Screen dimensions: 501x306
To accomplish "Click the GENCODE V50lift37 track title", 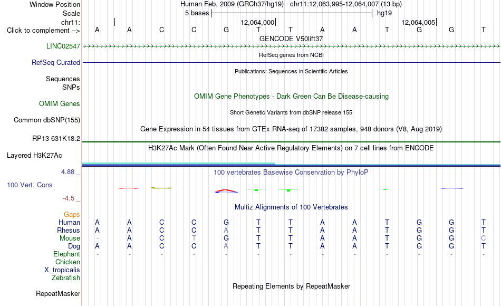I will pos(291,39).
